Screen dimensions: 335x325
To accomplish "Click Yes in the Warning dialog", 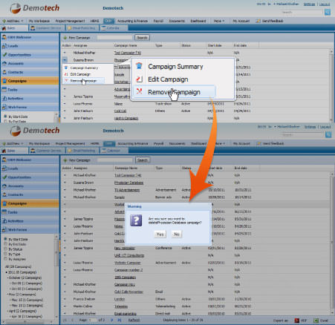I will (160, 234).
